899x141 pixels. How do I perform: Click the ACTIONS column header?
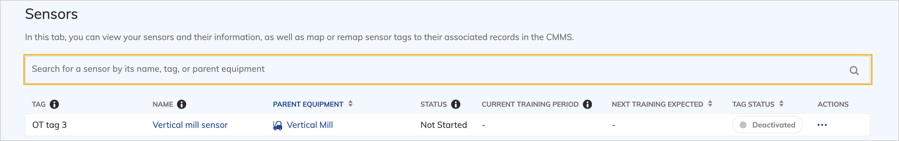pos(833,104)
